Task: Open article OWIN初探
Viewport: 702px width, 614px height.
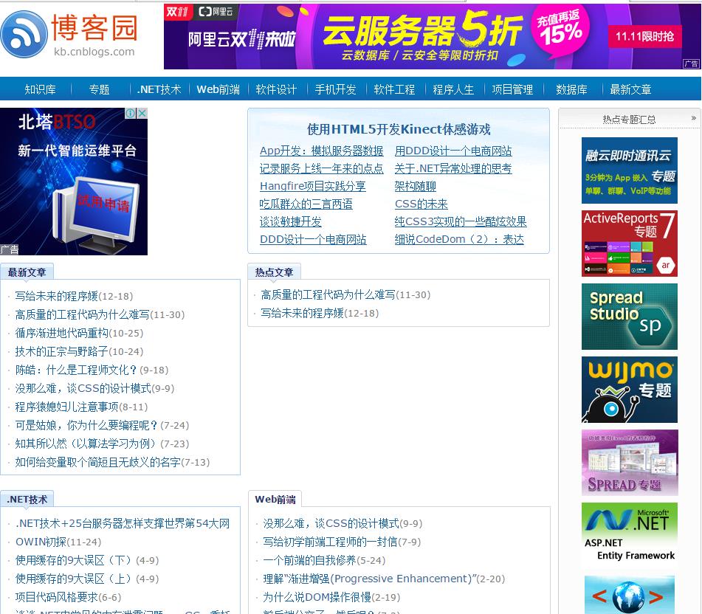Action: tap(41, 542)
